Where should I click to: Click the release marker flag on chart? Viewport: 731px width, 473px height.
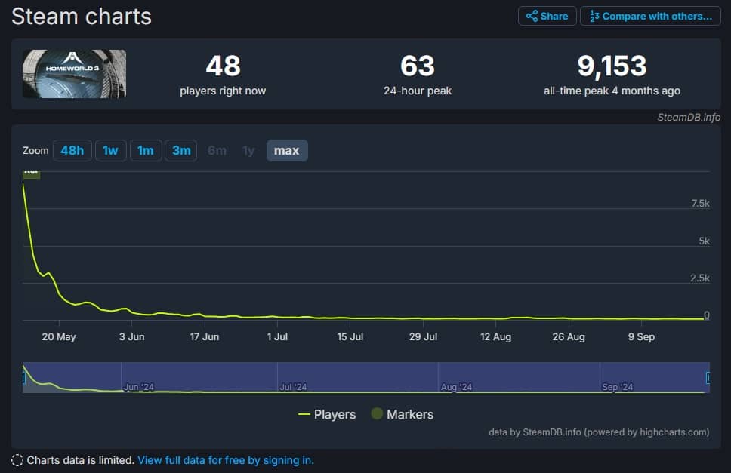[x=31, y=174]
